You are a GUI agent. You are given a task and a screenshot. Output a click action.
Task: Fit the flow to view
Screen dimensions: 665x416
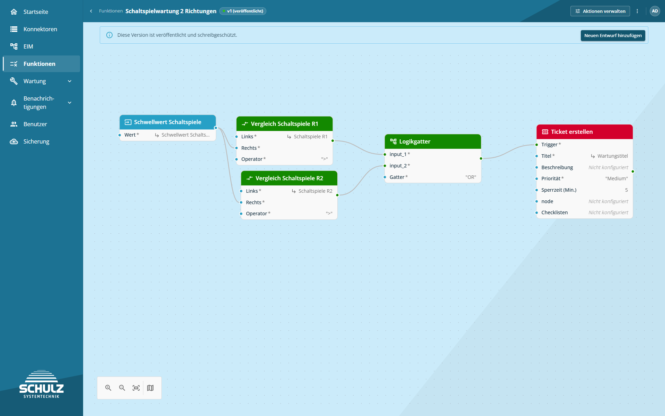tap(136, 388)
